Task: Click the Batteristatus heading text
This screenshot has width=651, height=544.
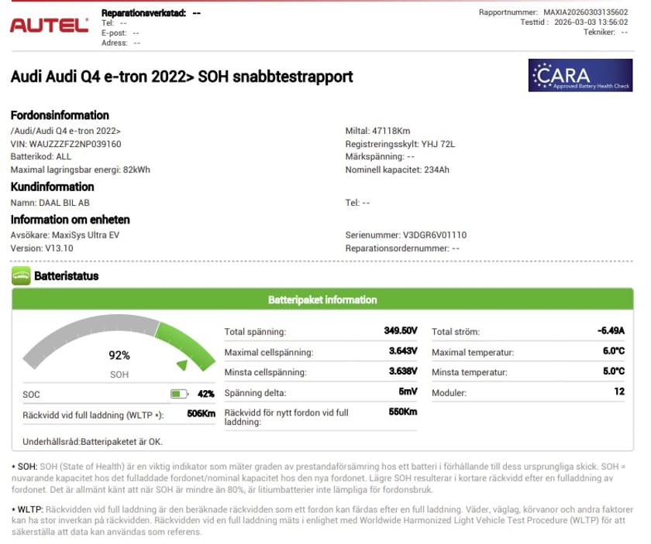Action: [x=67, y=275]
